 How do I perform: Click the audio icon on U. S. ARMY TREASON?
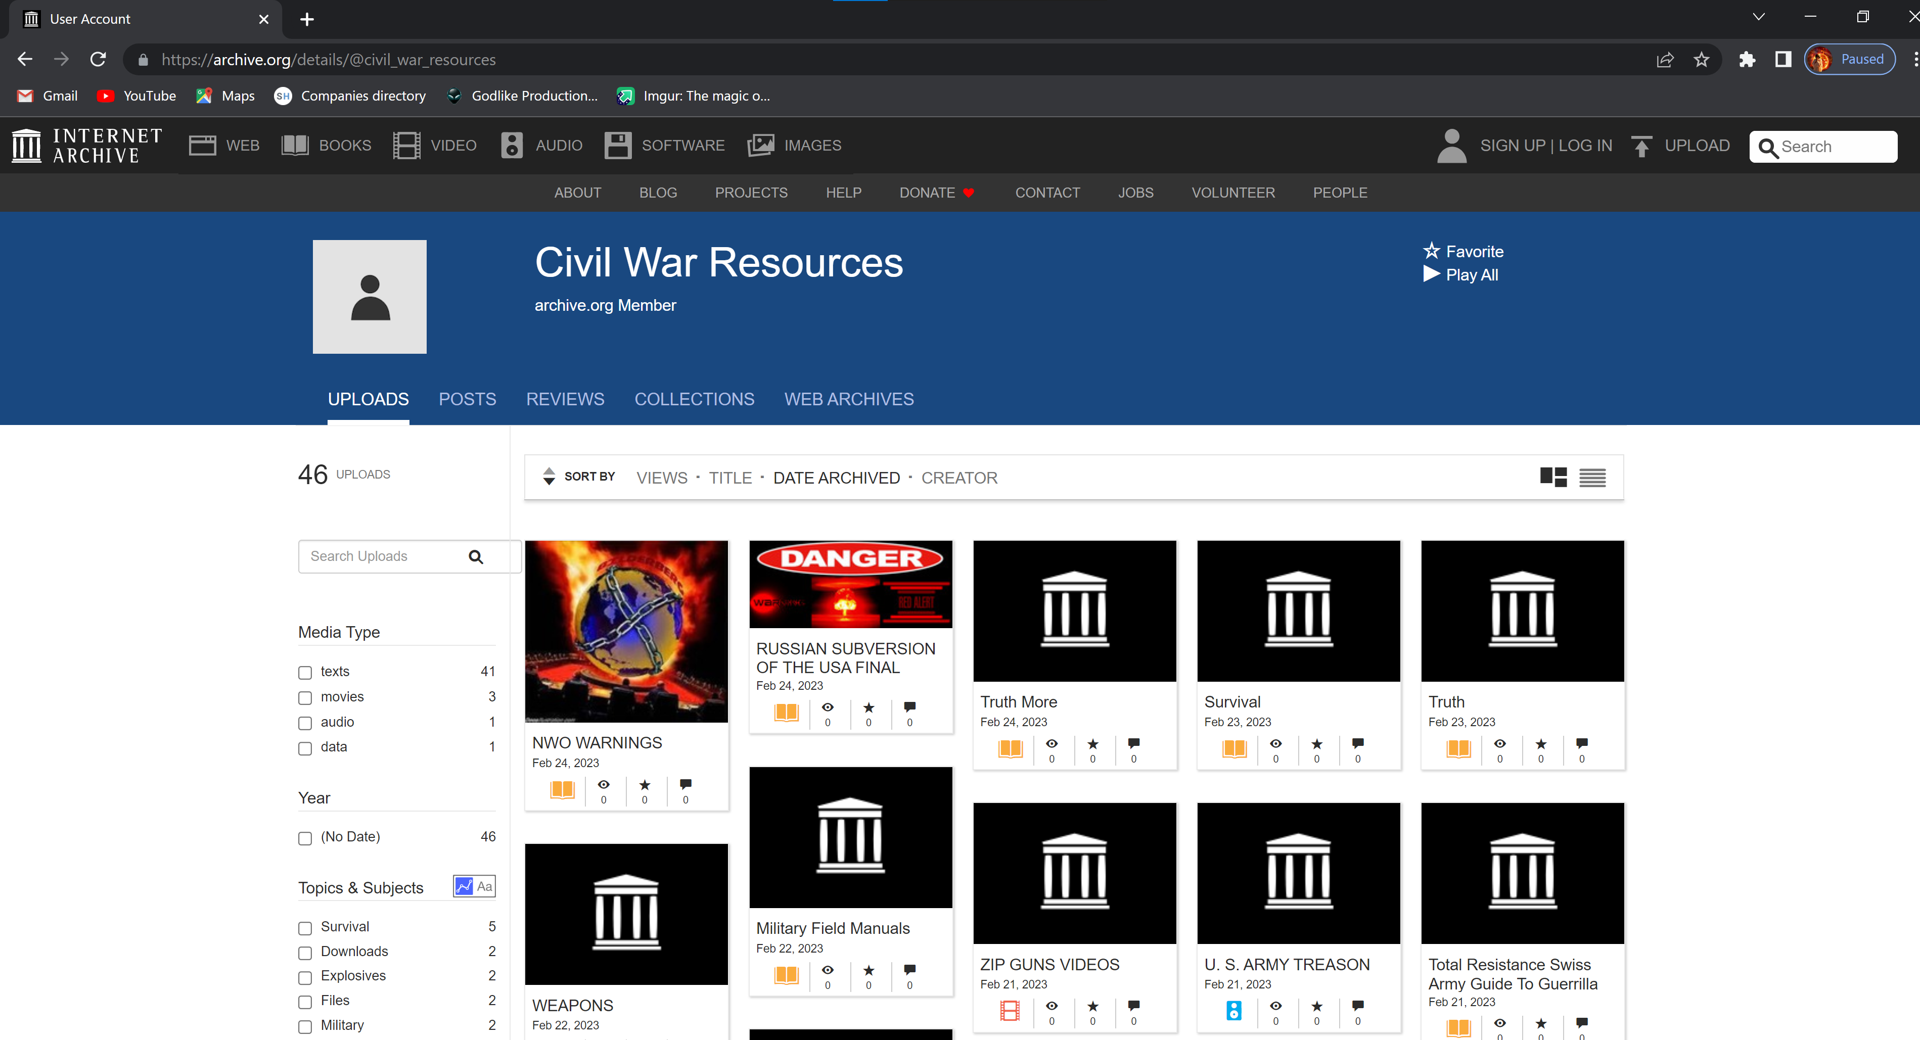point(1235,1011)
